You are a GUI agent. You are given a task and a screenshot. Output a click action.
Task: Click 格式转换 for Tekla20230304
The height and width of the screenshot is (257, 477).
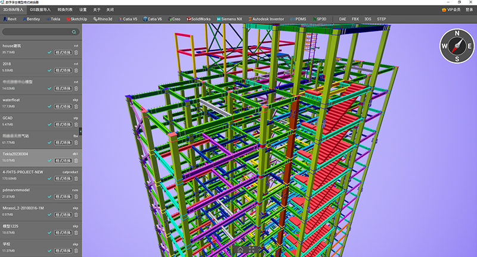pyautogui.click(x=63, y=161)
